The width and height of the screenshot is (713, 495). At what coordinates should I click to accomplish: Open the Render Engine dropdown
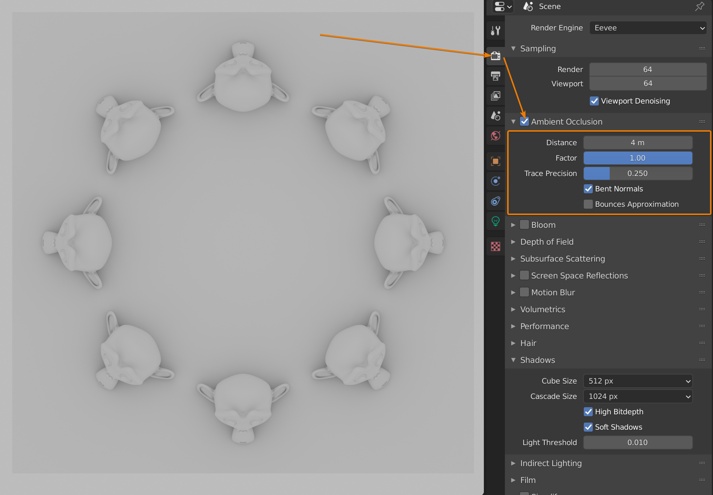(648, 28)
